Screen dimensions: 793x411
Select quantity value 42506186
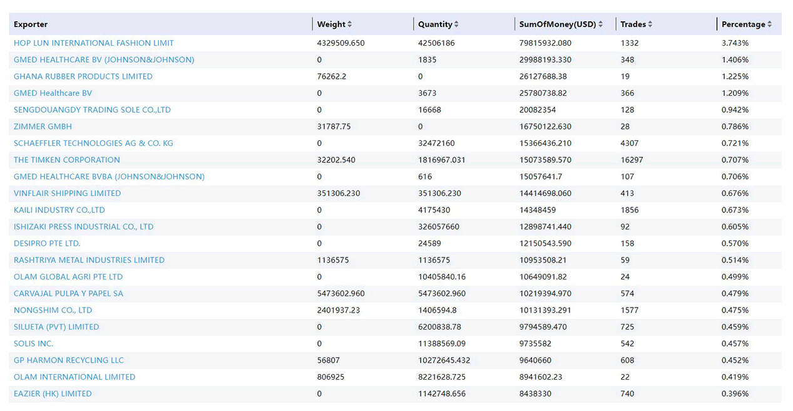pyautogui.click(x=436, y=43)
